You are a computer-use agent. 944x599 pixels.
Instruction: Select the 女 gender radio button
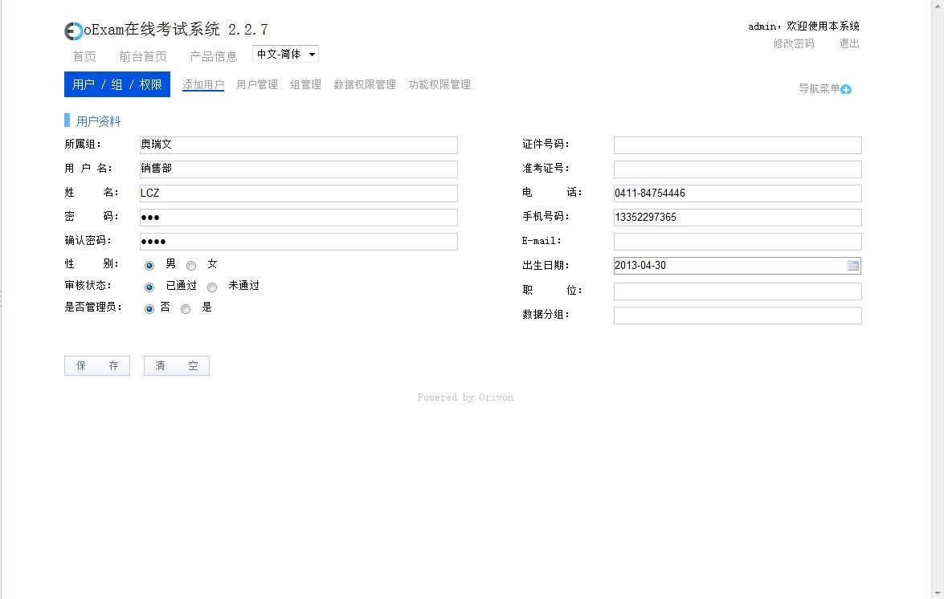point(191,266)
